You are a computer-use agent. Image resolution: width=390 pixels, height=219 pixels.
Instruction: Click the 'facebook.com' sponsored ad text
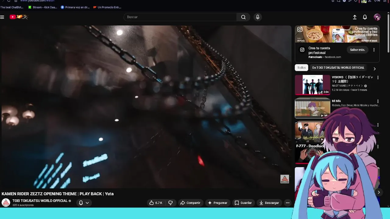(x=333, y=57)
